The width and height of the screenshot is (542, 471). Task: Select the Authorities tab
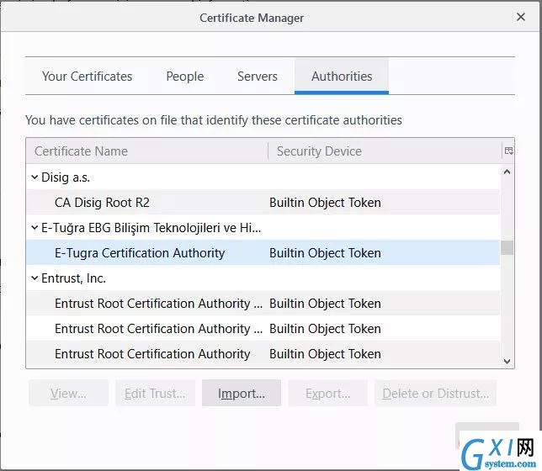point(342,76)
